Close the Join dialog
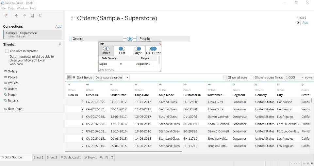This screenshot has width=314, height=166. 160,44
